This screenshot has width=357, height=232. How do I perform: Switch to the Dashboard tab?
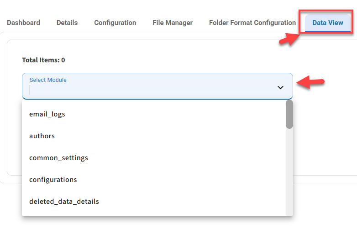pos(23,23)
